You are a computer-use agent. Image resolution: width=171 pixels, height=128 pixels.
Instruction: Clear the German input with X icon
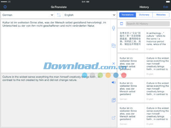114,64
